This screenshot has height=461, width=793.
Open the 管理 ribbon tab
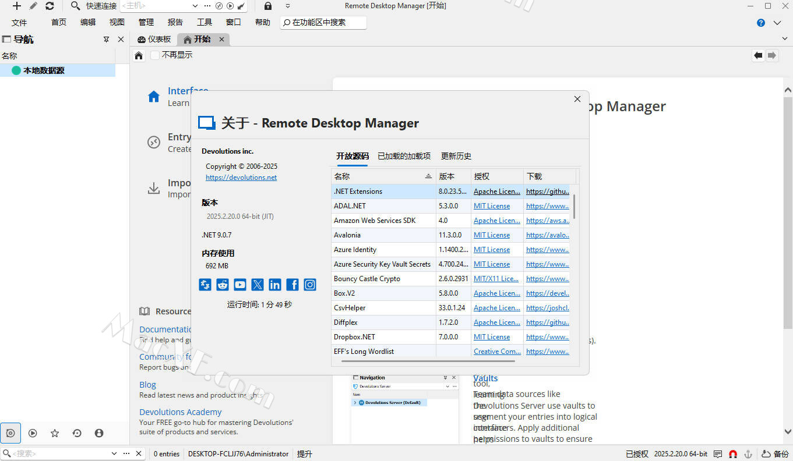[146, 22]
